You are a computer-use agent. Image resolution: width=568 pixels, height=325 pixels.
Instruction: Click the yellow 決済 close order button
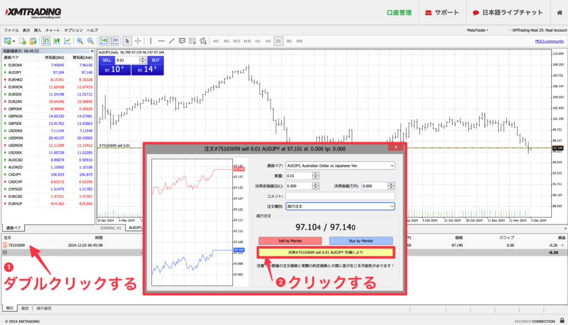(x=326, y=253)
